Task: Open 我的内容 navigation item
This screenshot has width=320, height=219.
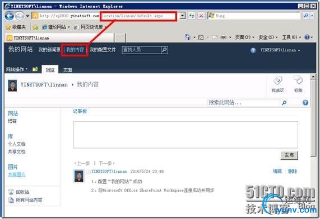Action: pos(75,50)
